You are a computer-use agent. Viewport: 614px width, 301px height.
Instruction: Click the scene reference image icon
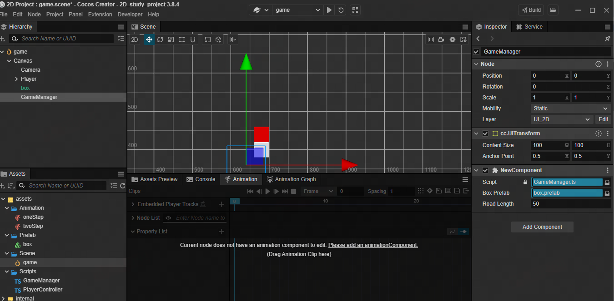click(x=431, y=39)
